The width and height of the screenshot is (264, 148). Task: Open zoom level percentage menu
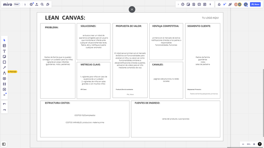(248, 144)
